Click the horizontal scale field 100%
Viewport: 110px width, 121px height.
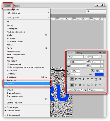pyautogui.click(x=99, y=71)
